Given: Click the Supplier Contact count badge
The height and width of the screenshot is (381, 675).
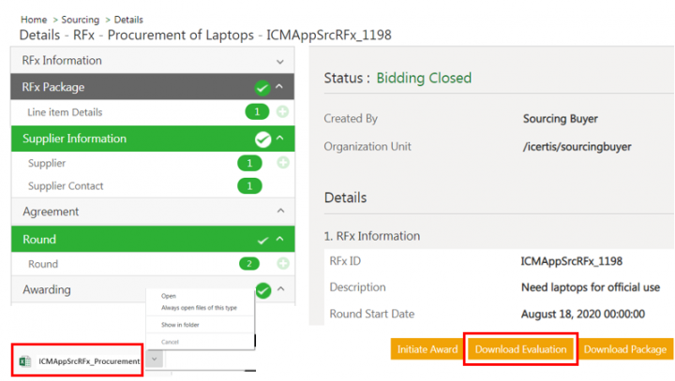Looking at the screenshot, I should [249, 186].
